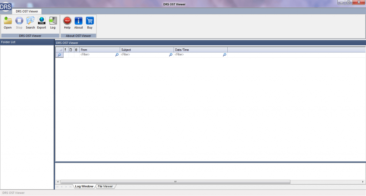Restore the DRS OST Viewer window size
This screenshot has width=366, height=196.
[348, 2]
